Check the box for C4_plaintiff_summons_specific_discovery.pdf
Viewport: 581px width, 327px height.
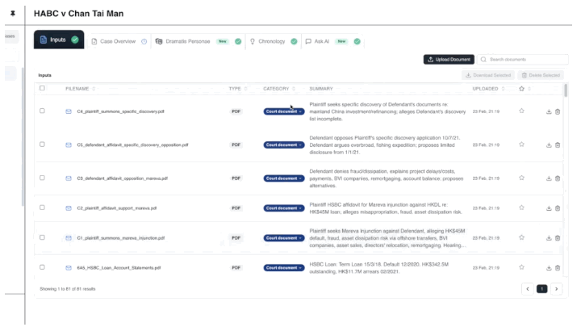click(x=42, y=111)
